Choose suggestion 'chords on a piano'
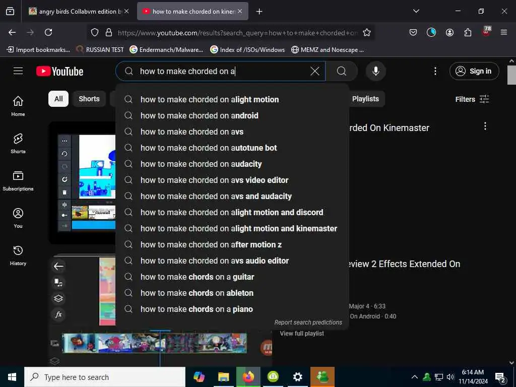The height and width of the screenshot is (387, 516). click(x=232, y=309)
